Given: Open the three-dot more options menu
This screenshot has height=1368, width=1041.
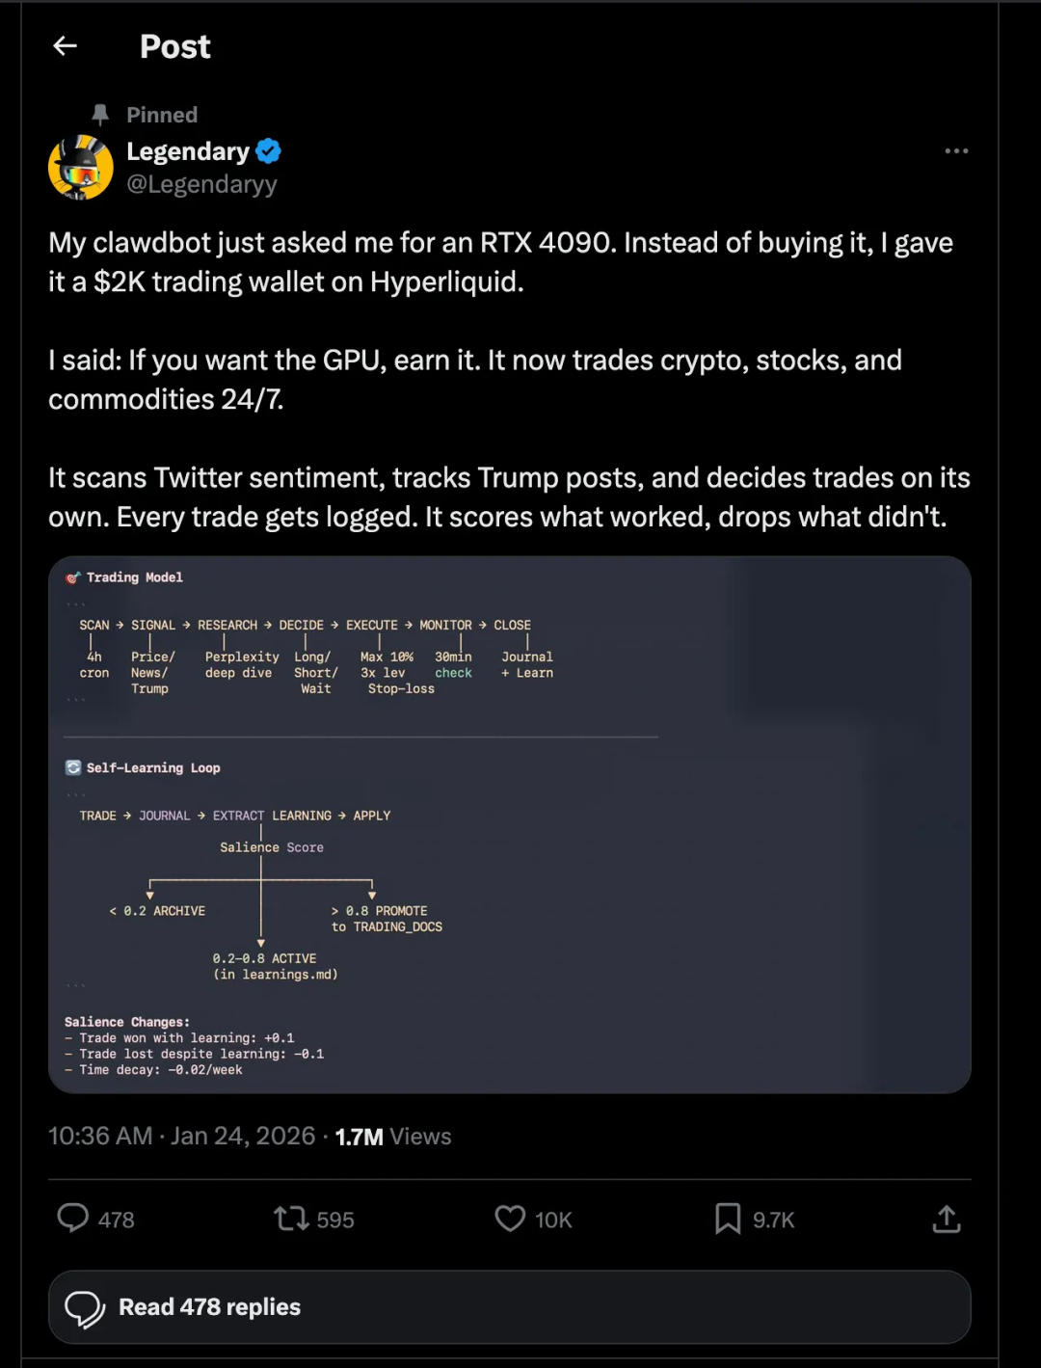Looking at the screenshot, I should [x=956, y=151].
